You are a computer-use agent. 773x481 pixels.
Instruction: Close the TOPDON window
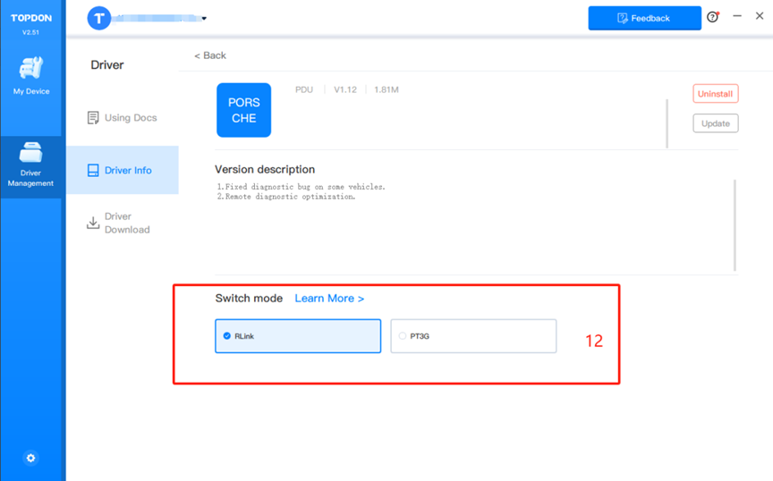click(760, 16)
